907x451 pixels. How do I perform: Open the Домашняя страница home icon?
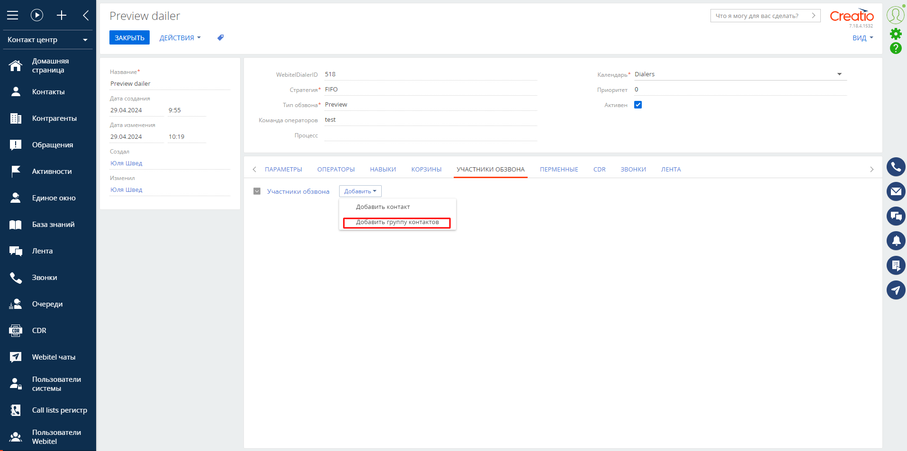16,65
